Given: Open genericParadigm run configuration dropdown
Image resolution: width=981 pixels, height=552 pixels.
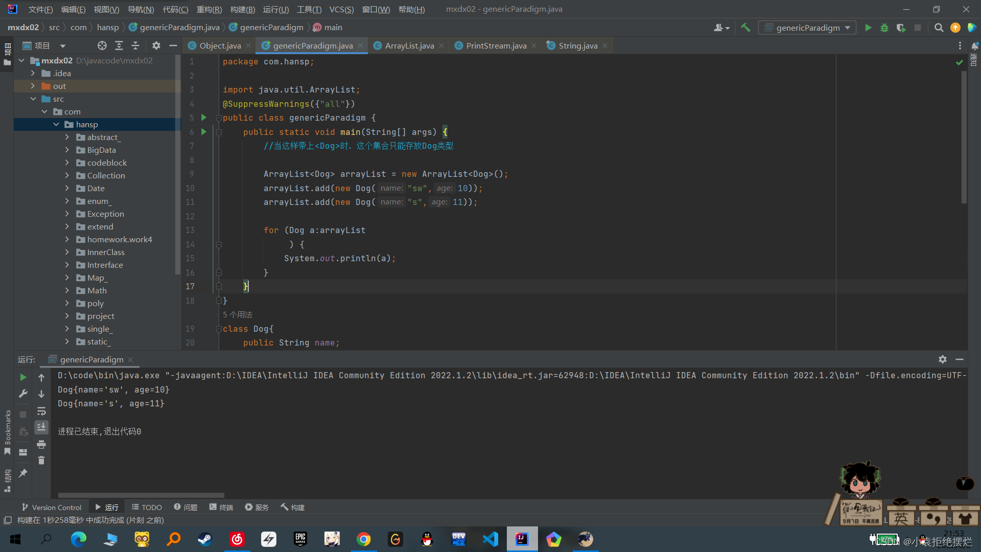Looking at the screenshot, I should [x=808, y=28].
